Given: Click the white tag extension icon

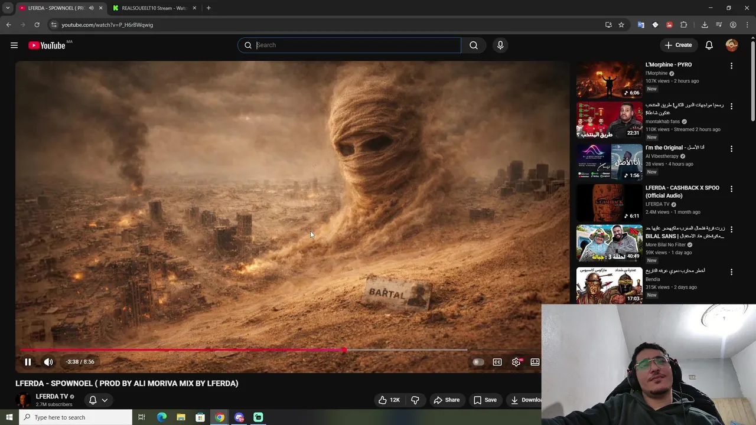Looking at the screenshot, I should (655, 25).
